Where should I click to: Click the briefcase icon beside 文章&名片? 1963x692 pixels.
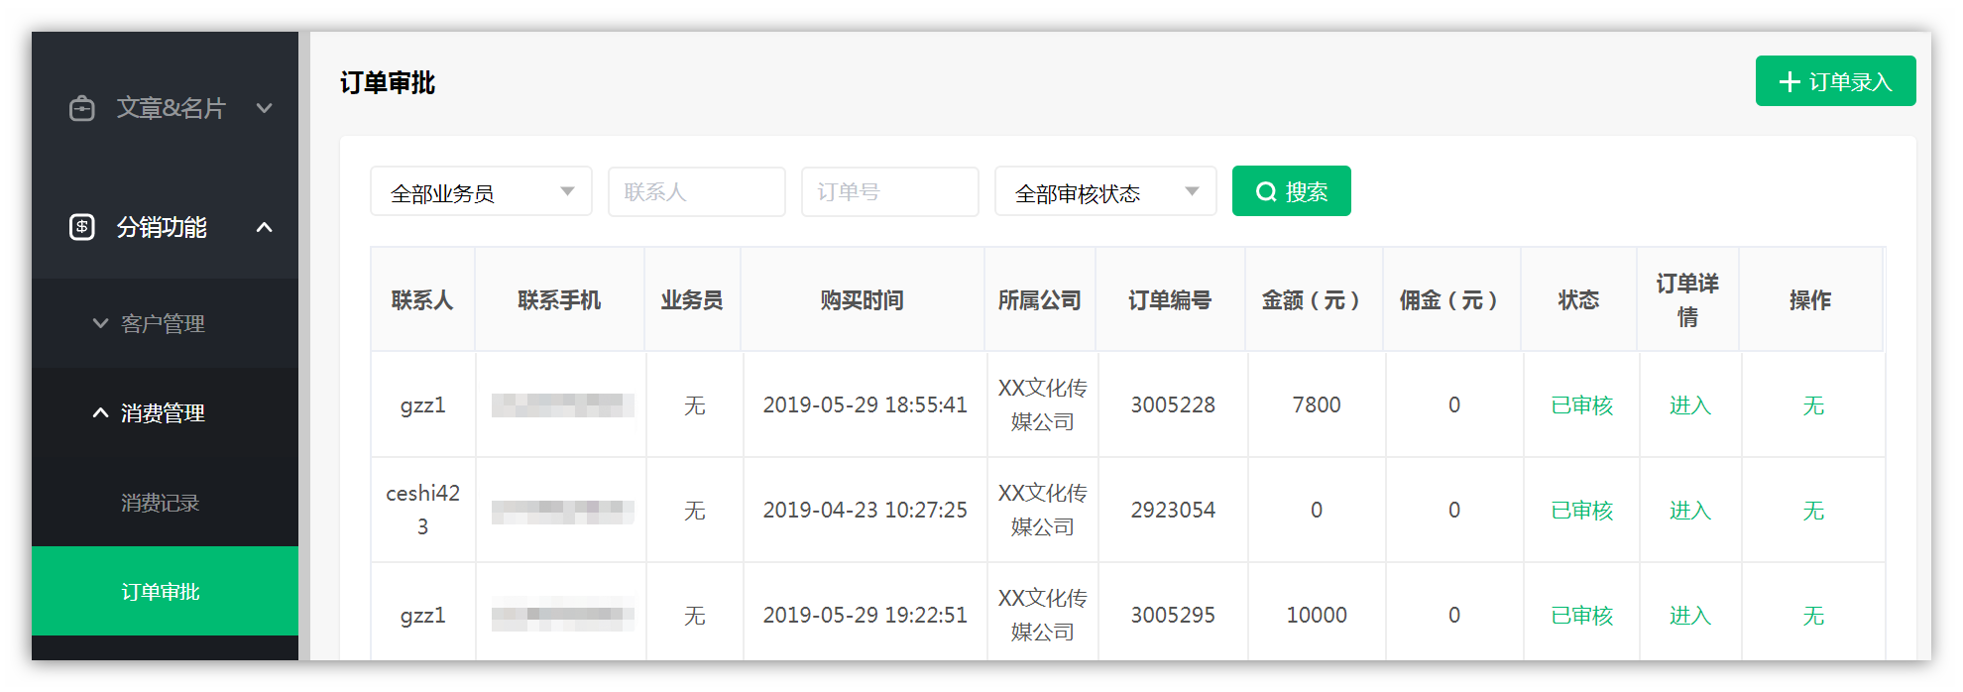coord(82,108)
